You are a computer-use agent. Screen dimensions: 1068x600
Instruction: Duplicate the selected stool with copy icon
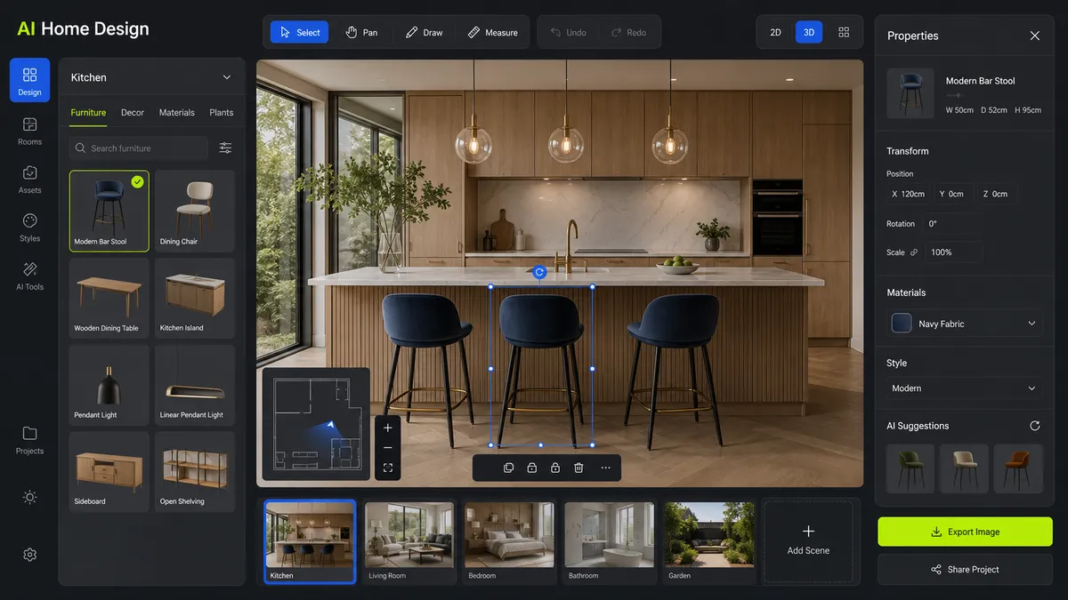[508, 468]
